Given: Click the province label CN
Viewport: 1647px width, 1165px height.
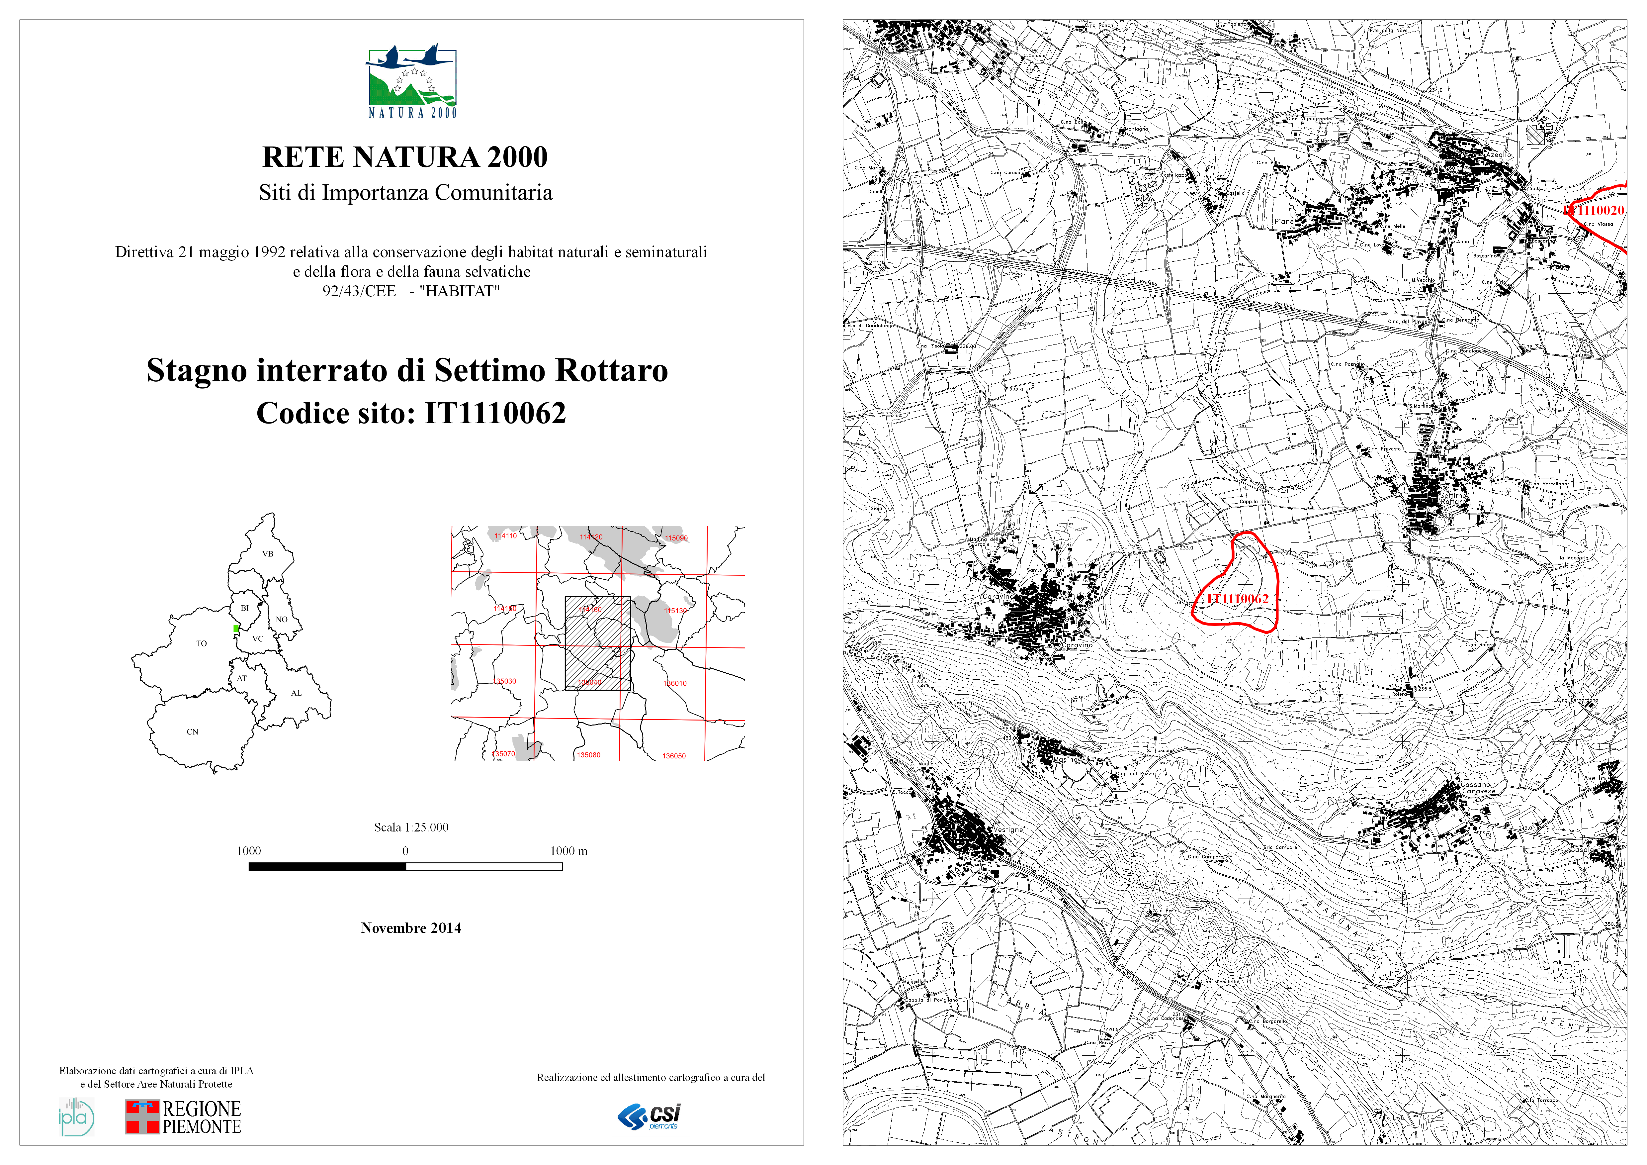Looking at the screenshot, I should pos(192,731).
